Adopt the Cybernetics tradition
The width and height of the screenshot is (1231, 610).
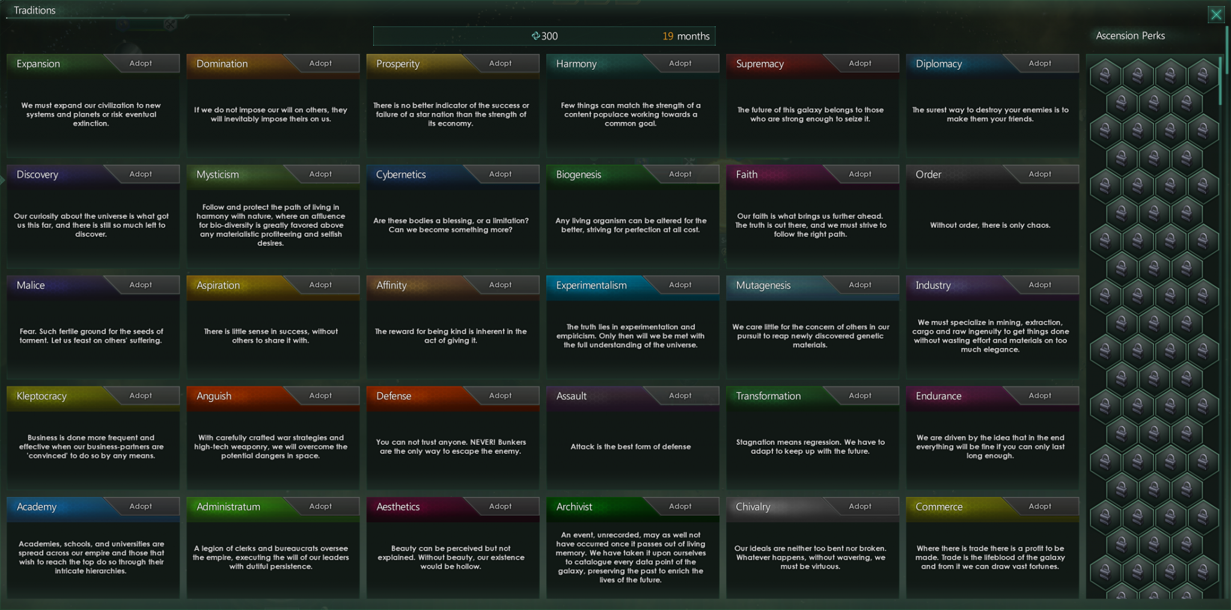pos(501,174)
